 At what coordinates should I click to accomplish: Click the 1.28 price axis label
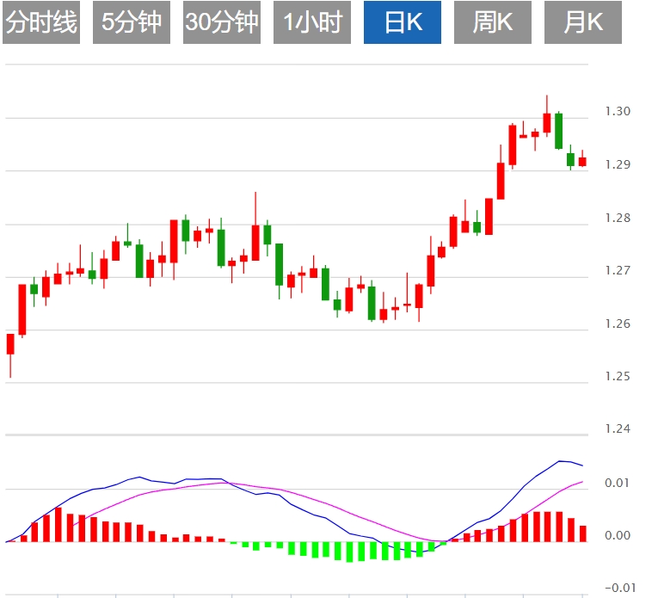tap(618, 218)
